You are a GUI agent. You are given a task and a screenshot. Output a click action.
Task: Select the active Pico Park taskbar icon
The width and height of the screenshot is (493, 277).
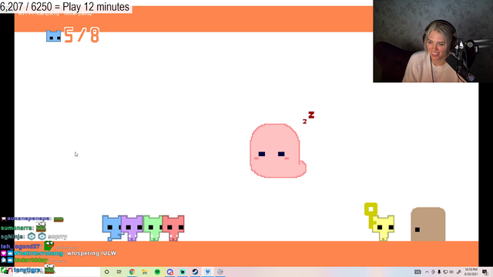coord(207,272)
